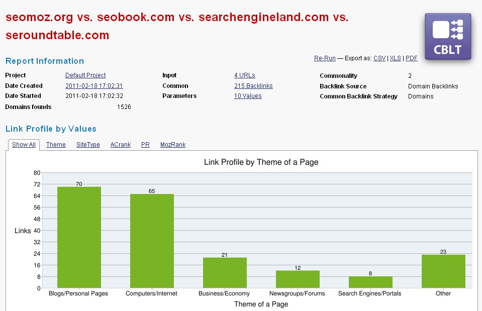Click date created 2011-02-18 17:02:31 link
Screen dimensions: 482x311
94,86
